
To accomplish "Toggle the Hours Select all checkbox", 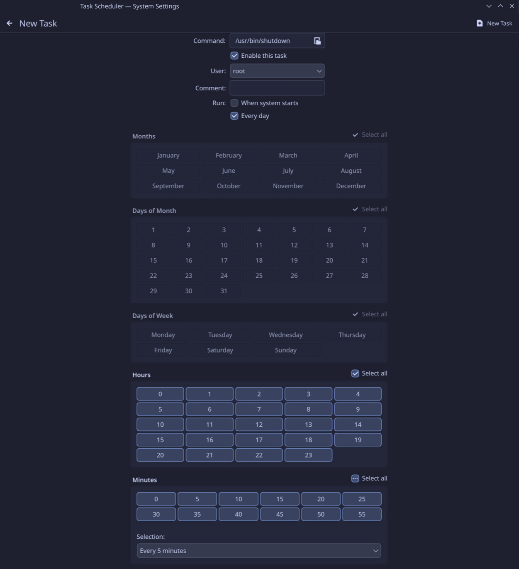I will (x=355, y=374).
